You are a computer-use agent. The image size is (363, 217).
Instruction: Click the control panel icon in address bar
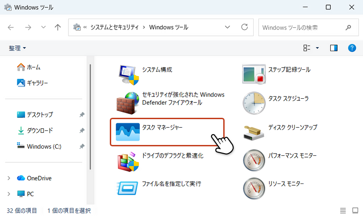77,27
